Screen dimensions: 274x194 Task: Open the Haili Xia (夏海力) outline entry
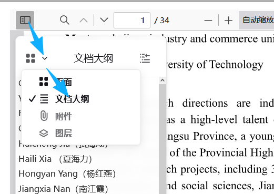[55, 159]
